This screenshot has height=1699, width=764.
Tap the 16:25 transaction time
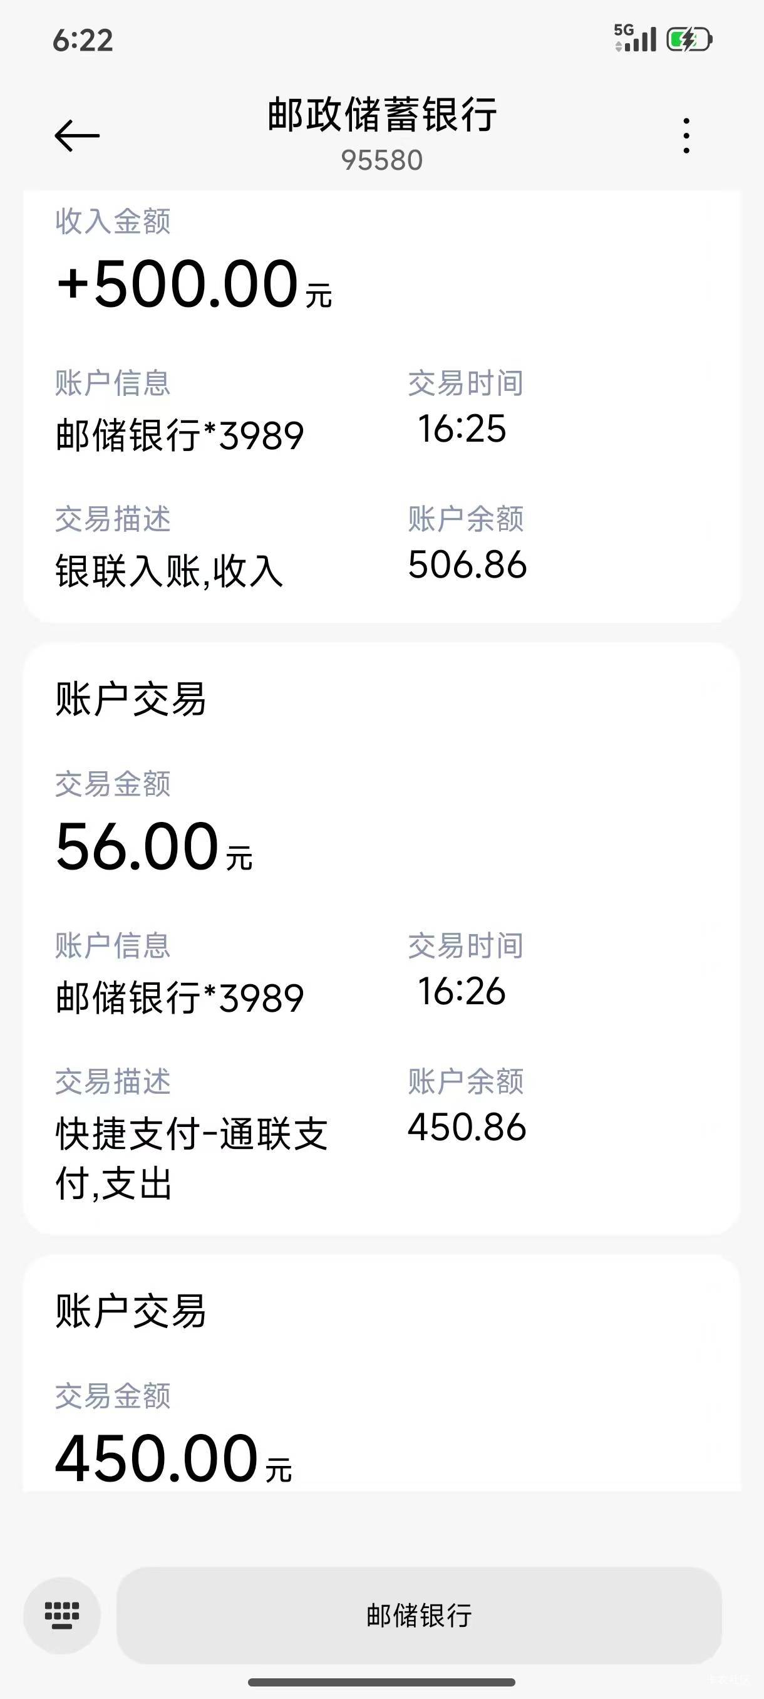pos(462,429)
